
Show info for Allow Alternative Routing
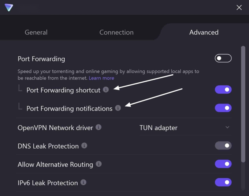coord(98,164)
